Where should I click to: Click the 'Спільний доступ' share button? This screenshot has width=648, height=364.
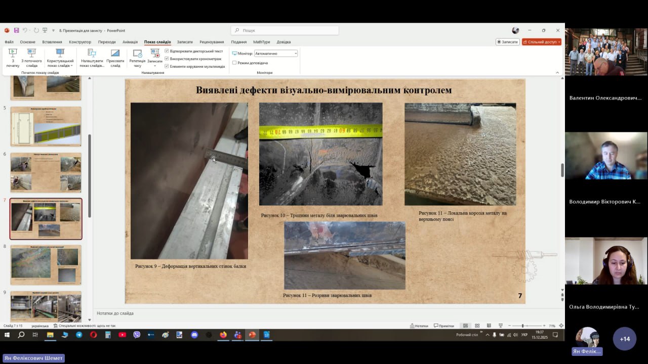pos(542,42)
